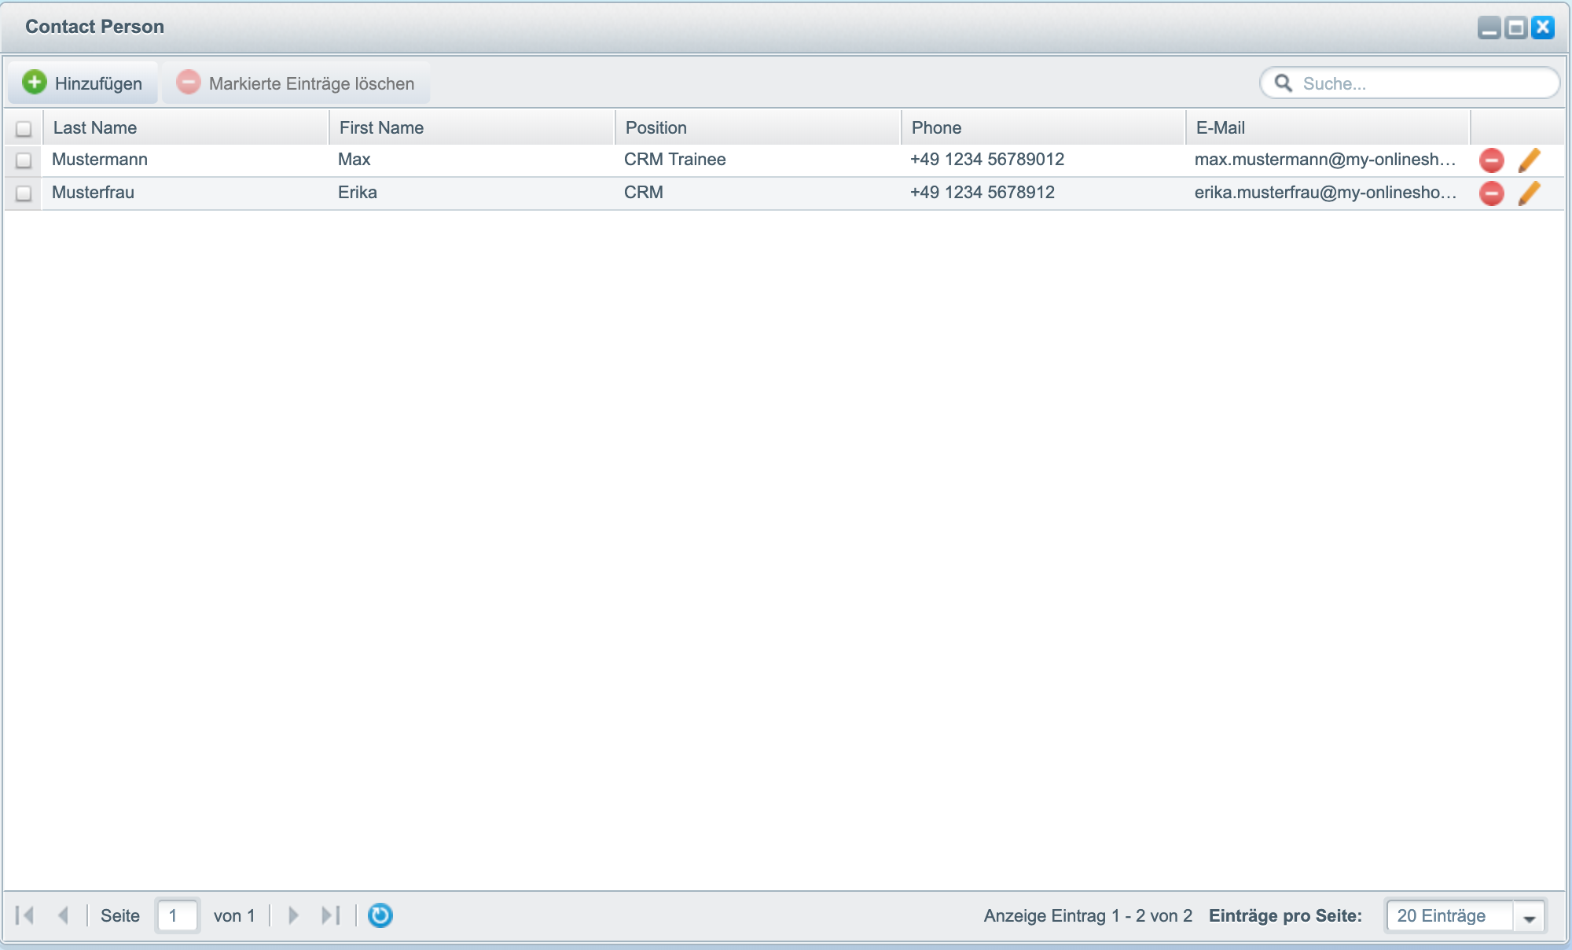Go to the next page arrow
This screenshot has width=1572, height=950.
[x=293, y=915]
